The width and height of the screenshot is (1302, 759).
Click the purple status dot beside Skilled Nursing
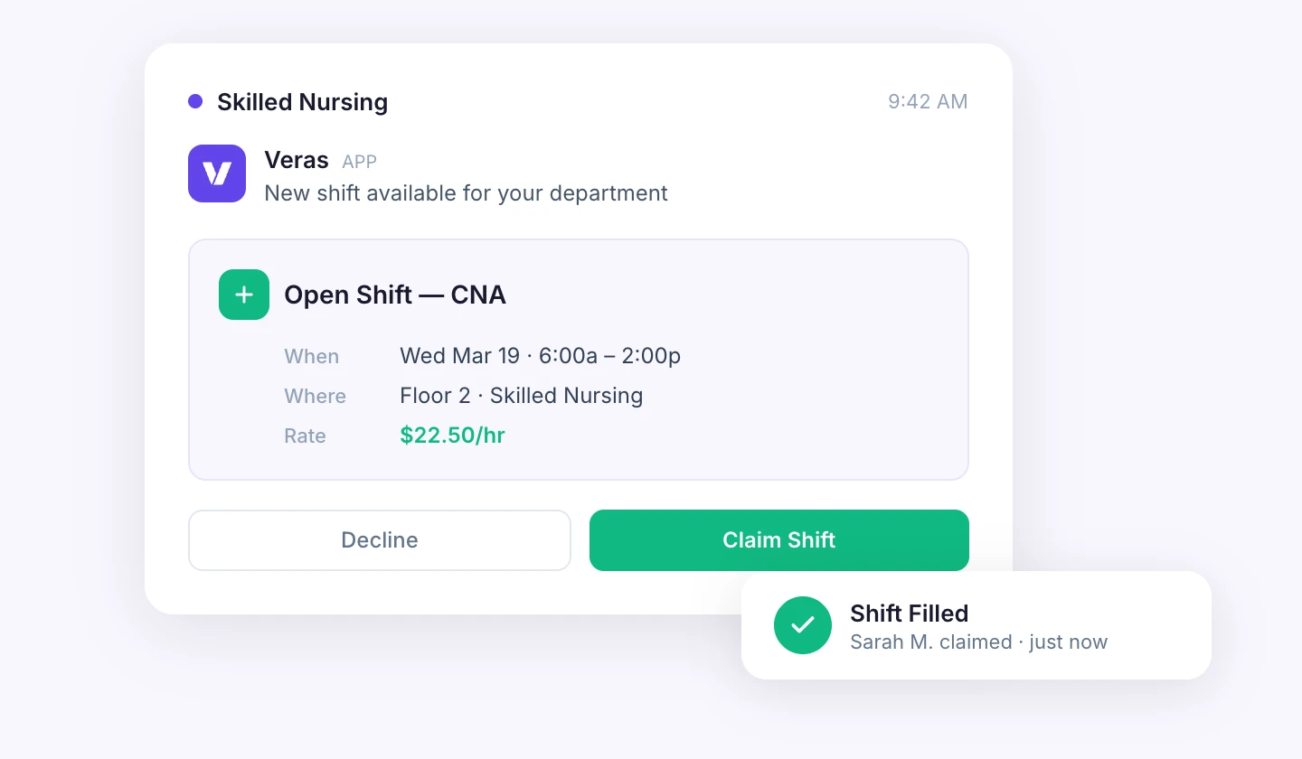coord(195,101)
